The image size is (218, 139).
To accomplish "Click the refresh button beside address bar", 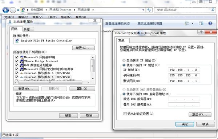I will tap(149, 10).
